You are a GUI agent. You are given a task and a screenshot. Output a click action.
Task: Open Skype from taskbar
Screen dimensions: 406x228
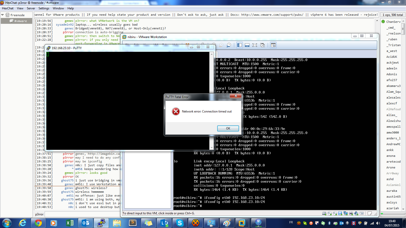pyautogui.click(x=180, y=223)
